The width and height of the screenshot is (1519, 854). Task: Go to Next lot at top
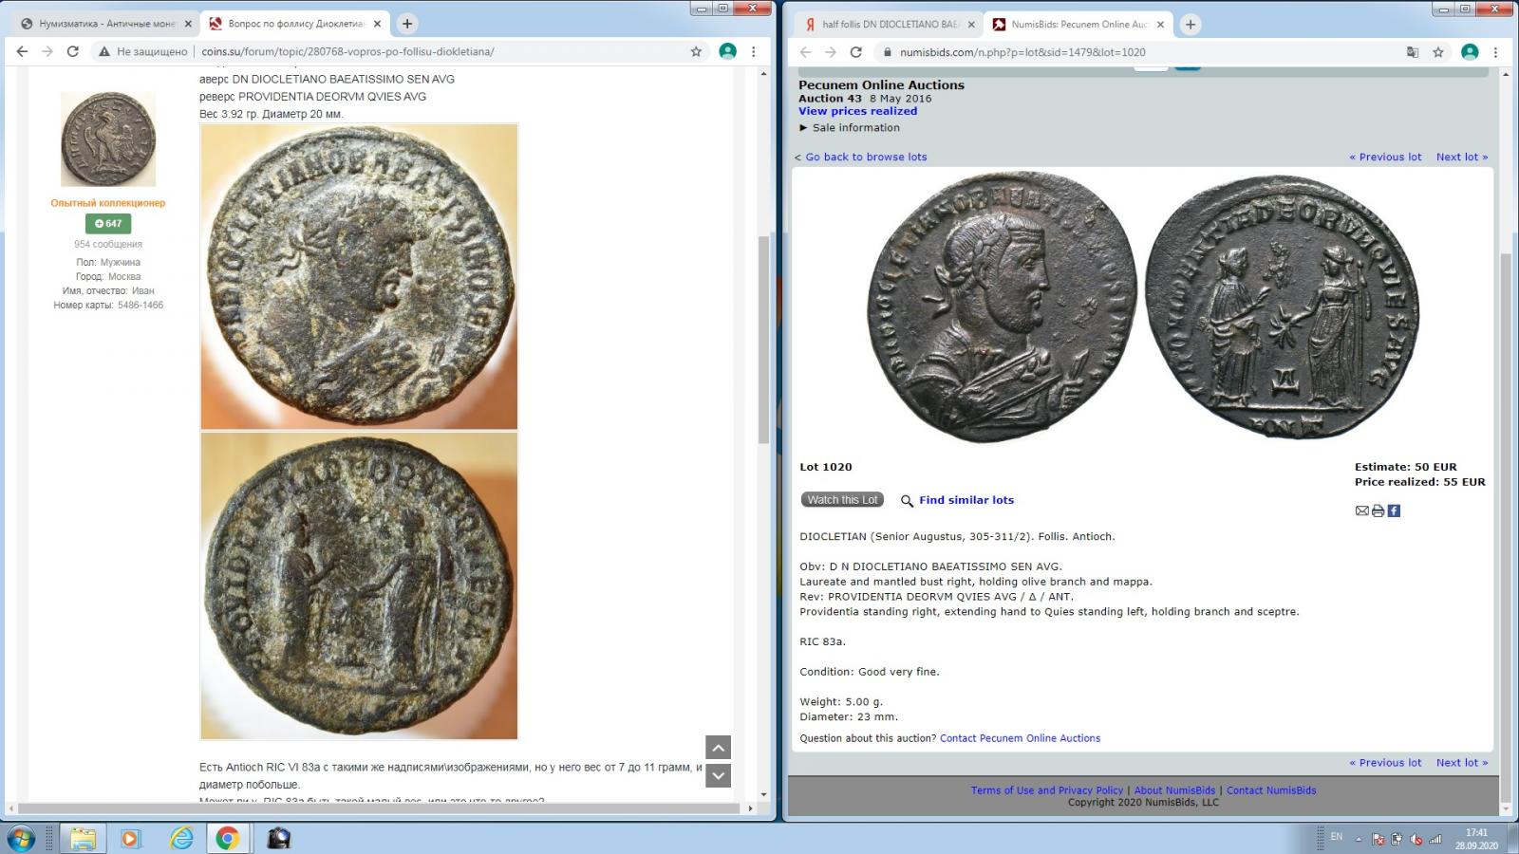pyautogui.click(x=1462, y=158)
